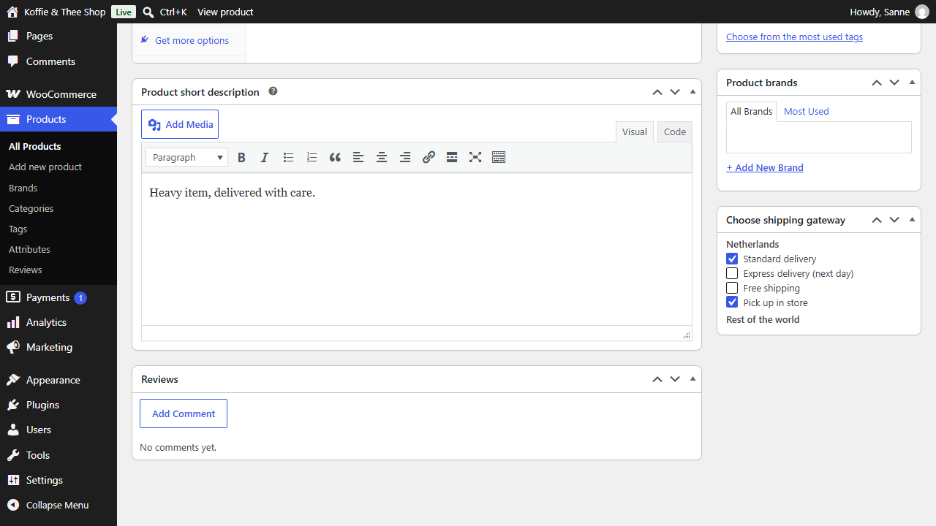Collapse the Reviews panel
This screenshot has height=526, width=936.
(692, 379)
